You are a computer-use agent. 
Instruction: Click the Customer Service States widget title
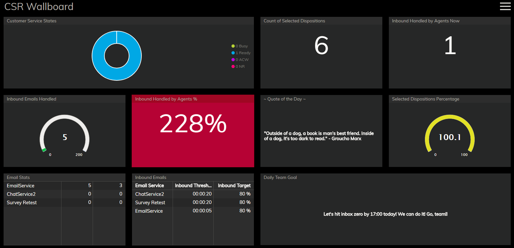(32, 21)
